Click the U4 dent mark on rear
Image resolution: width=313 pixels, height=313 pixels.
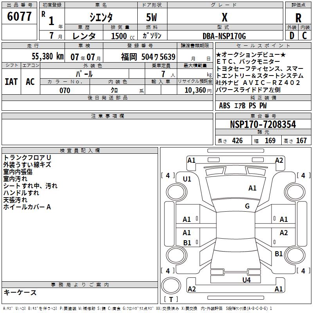(246, 280)
